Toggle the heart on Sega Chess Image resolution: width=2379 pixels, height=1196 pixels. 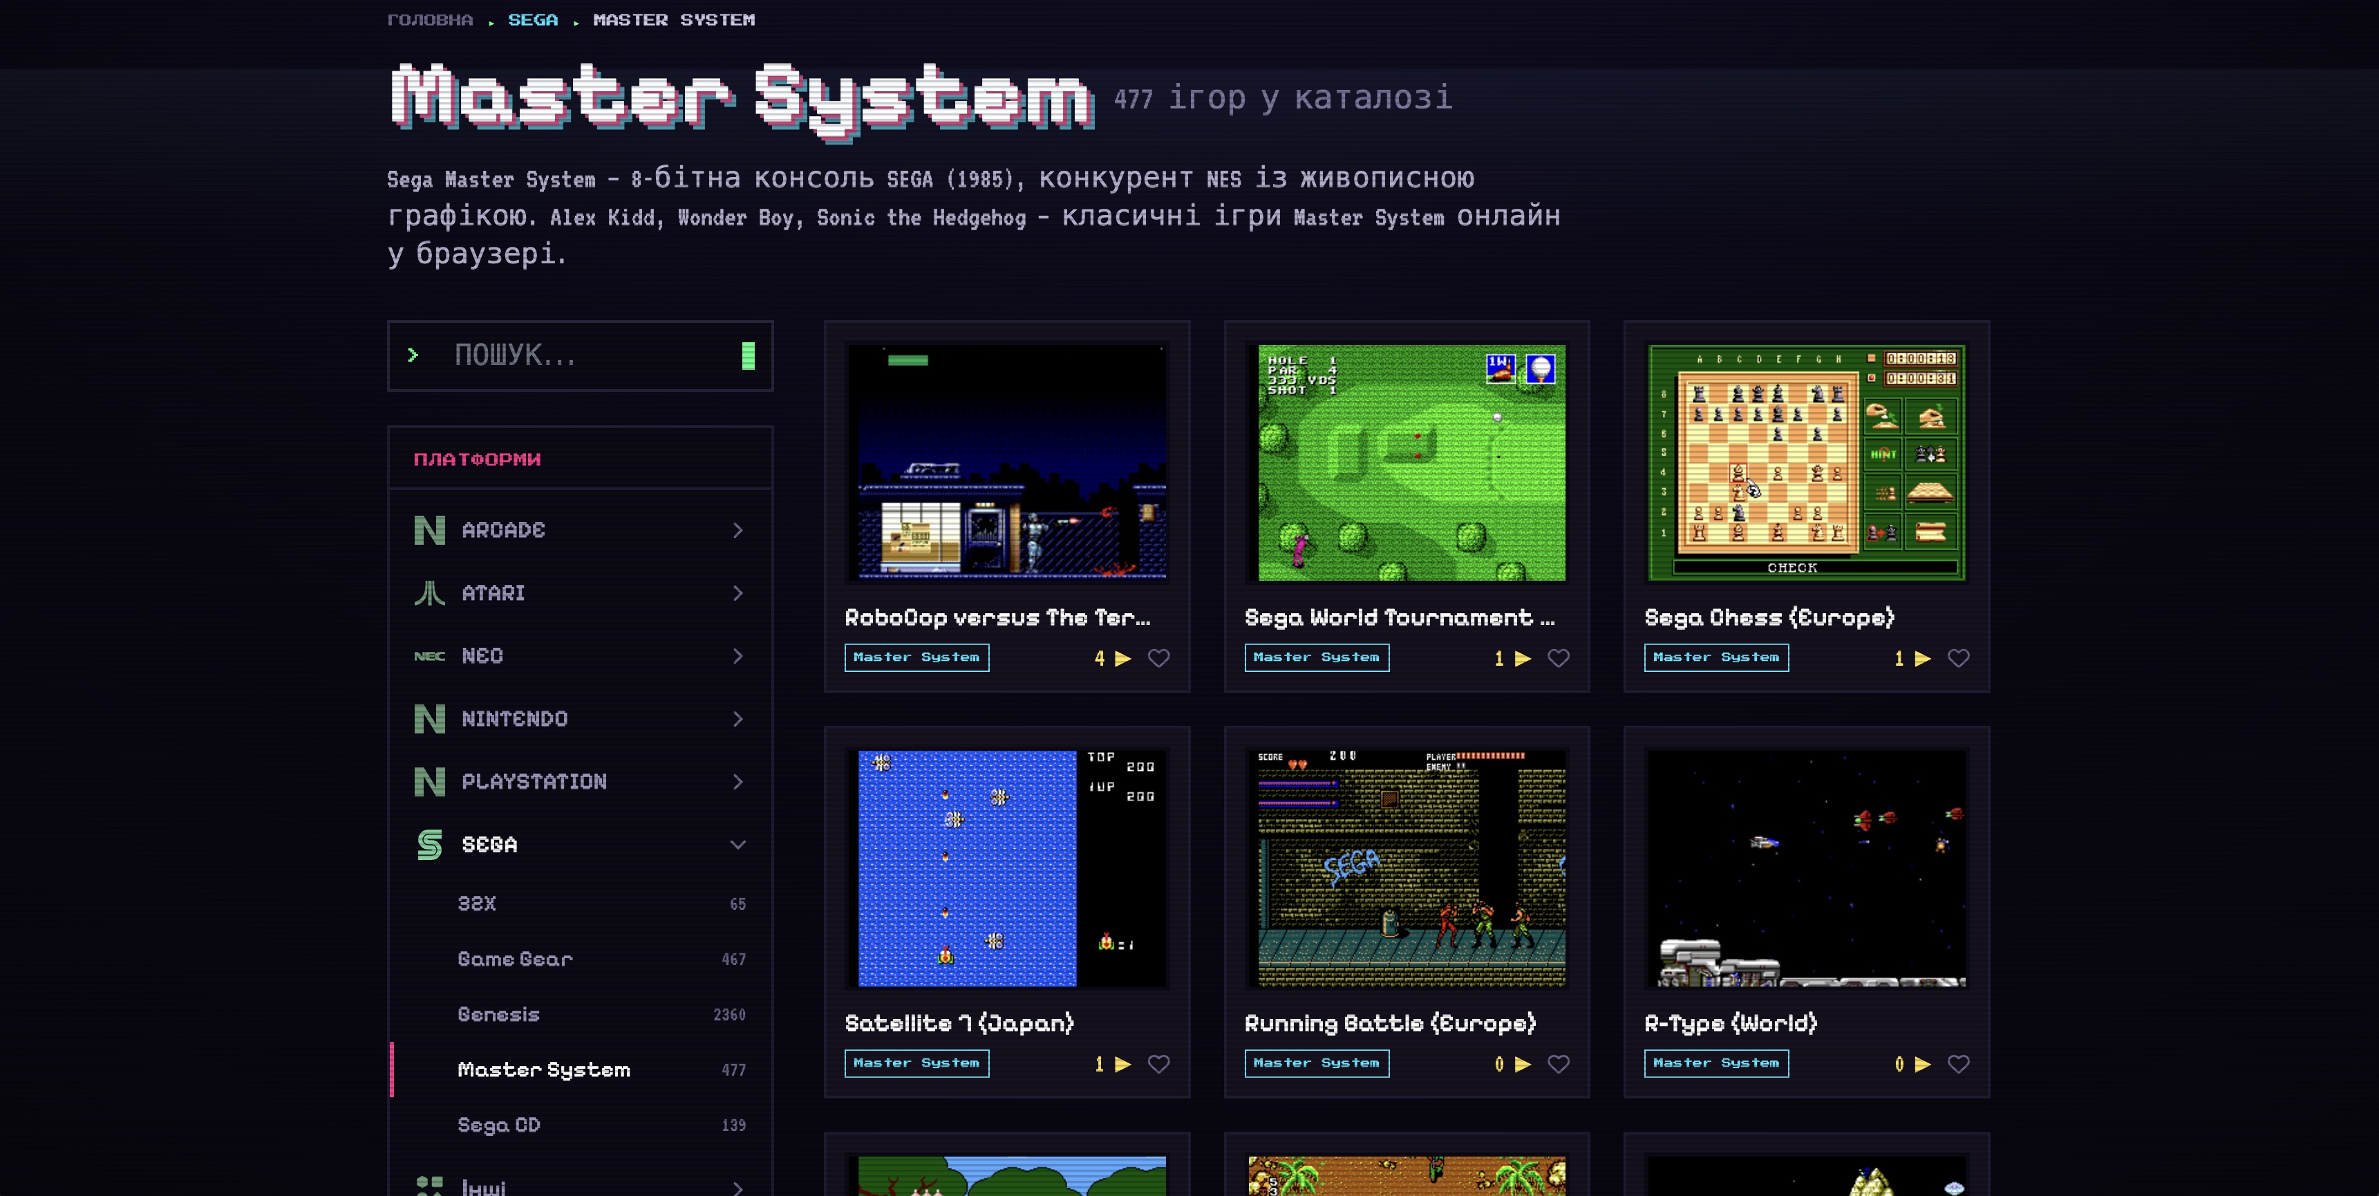[1958, 659]
